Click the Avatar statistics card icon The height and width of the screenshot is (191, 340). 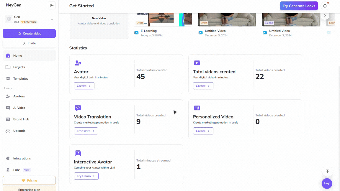point(78,63)
